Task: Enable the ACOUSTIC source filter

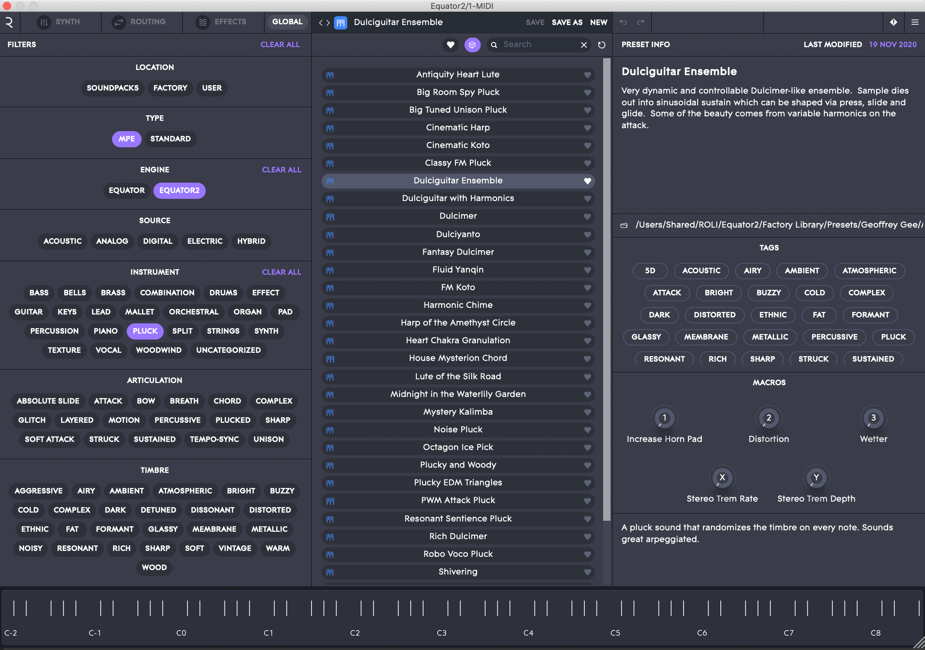Action: pos(62,241)
